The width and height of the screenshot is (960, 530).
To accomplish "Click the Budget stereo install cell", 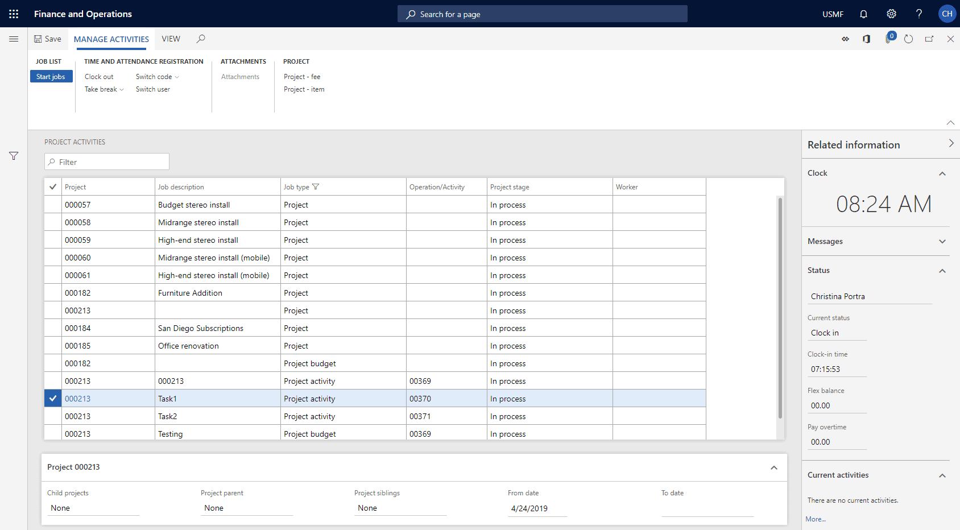I will coord(218,205).
